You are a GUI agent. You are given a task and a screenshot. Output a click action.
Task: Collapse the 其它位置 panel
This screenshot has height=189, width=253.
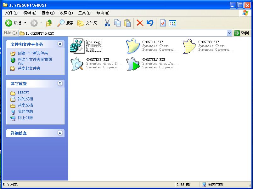pos(60,83)
